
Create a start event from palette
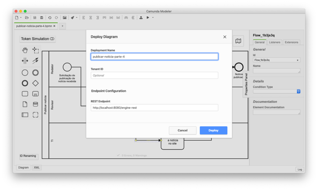pyautogui.click(x=25, y=73)
